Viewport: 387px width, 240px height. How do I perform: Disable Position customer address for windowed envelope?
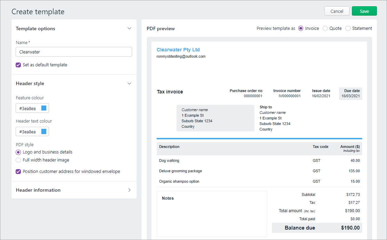[18, 172]
